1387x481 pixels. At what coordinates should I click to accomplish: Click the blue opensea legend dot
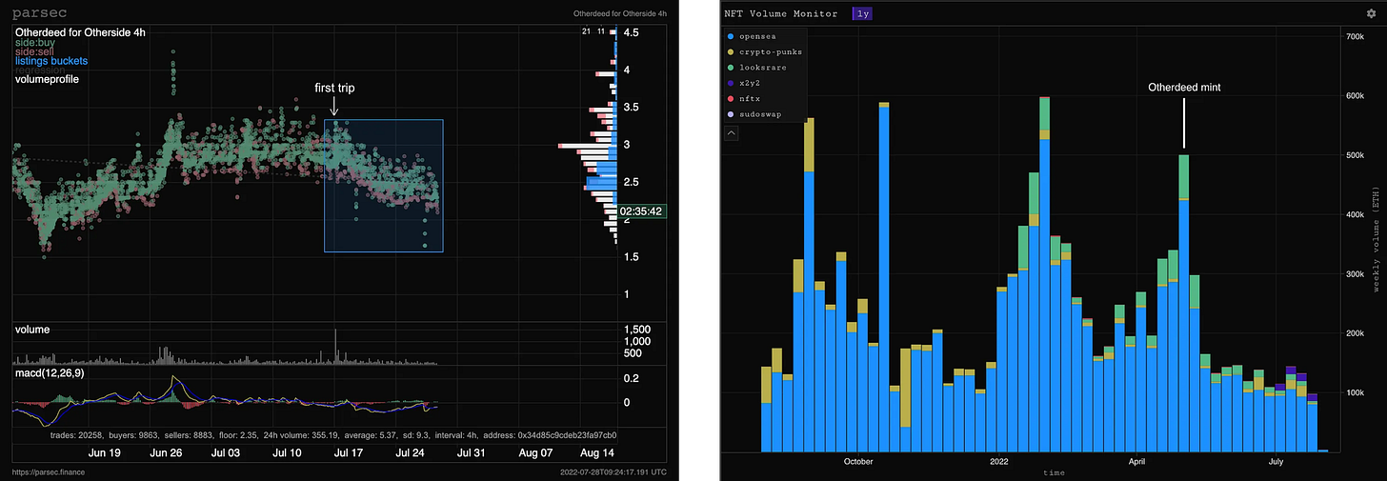coord(730,36)
